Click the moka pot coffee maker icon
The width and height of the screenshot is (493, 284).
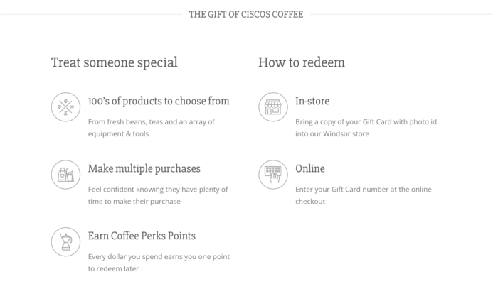[65, 242]
